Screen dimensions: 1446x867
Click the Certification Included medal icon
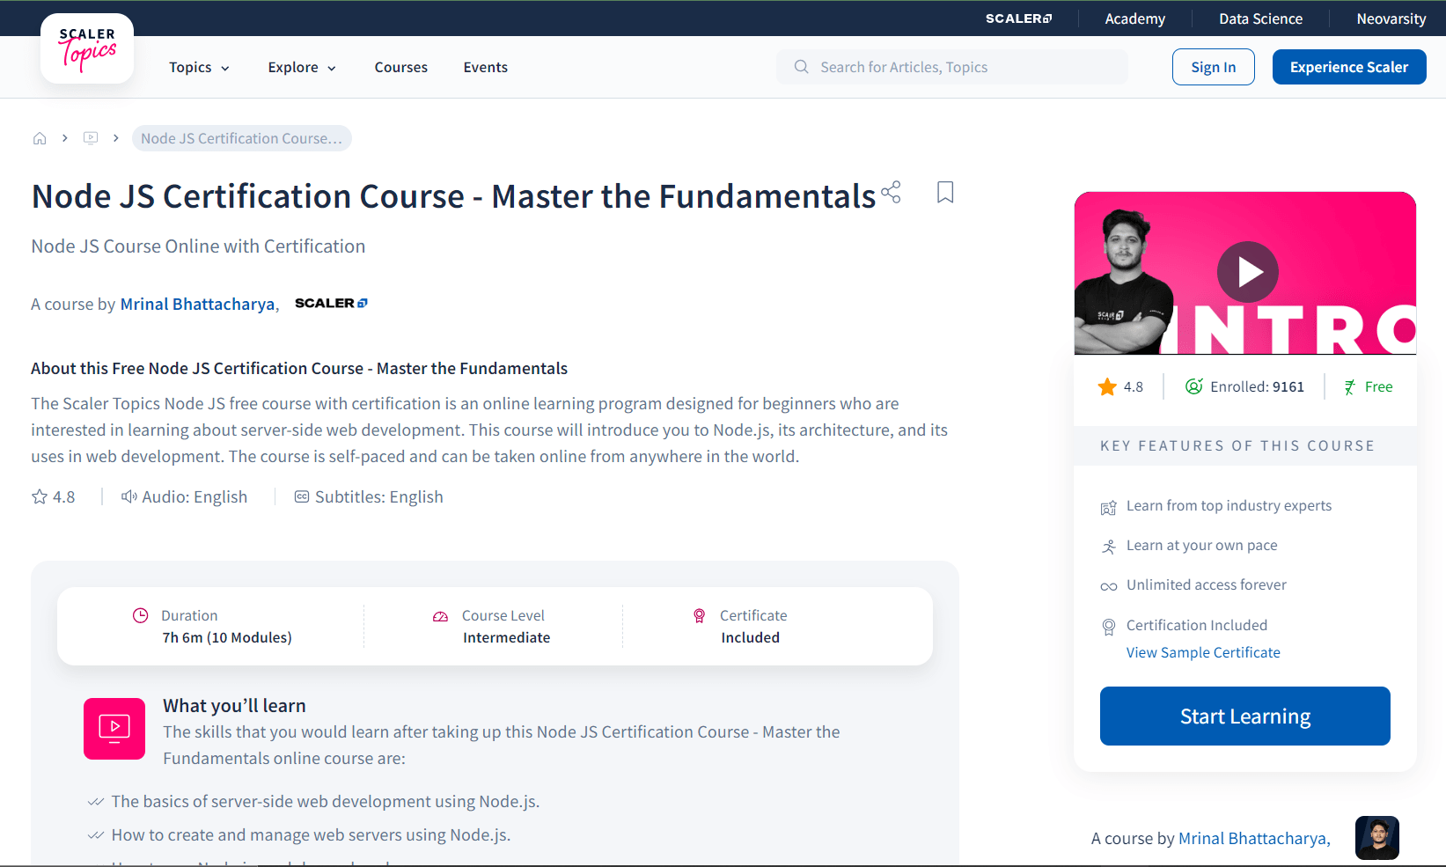click(x=1109, y=627)
